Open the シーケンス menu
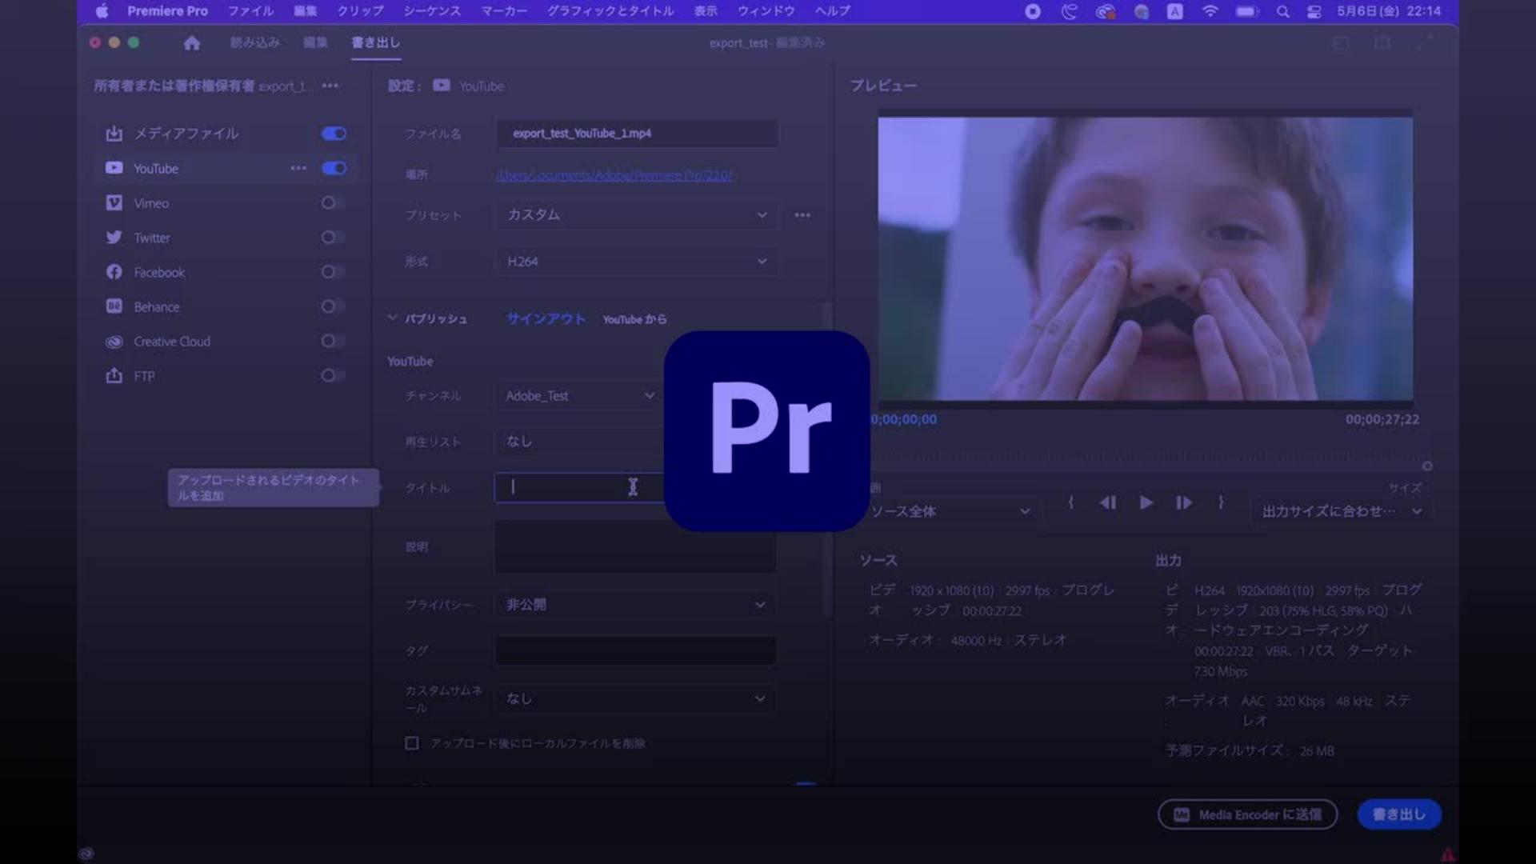The image size is (1536, 864). tap(431, 11)
